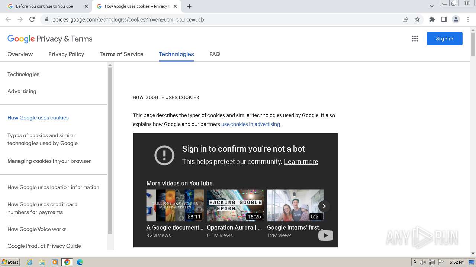Click the Action Center flag icon
Screen dimensions: 476x267
tap(441, 262)
